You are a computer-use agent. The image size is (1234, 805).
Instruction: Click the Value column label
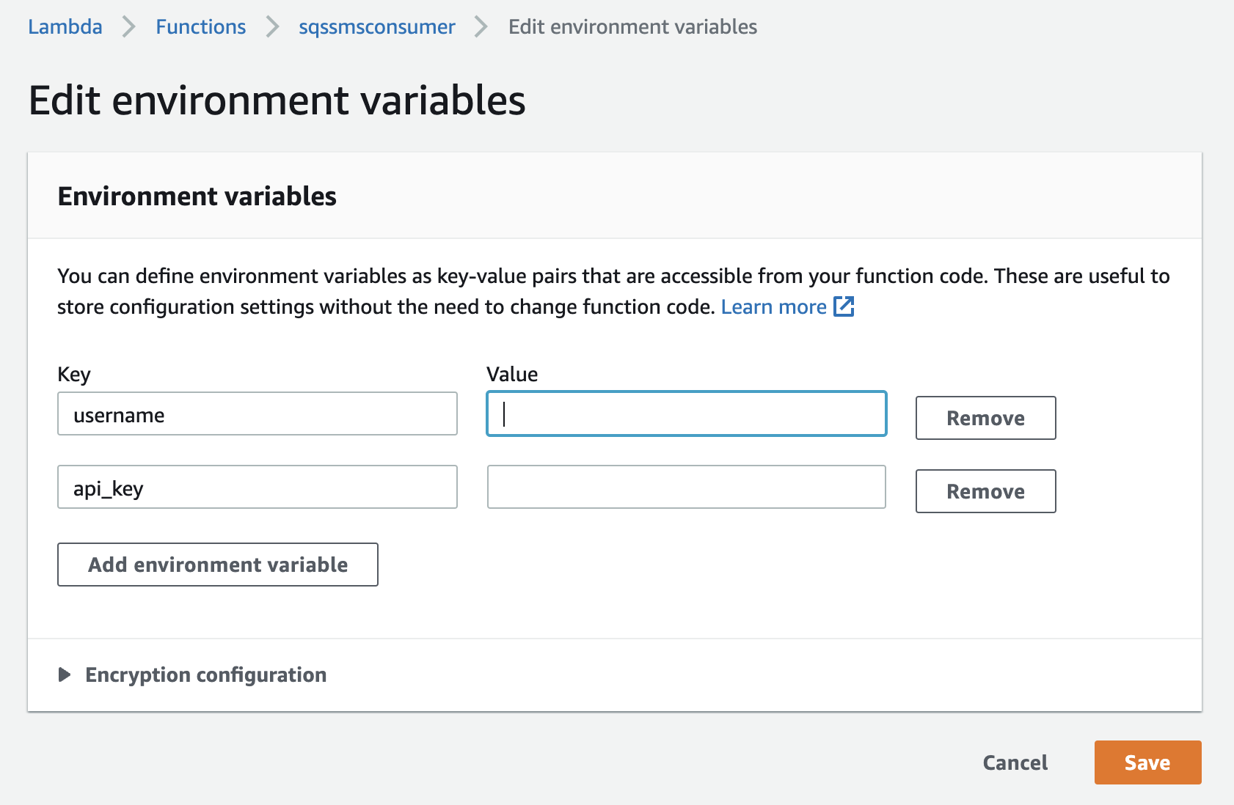pos(512,375)
